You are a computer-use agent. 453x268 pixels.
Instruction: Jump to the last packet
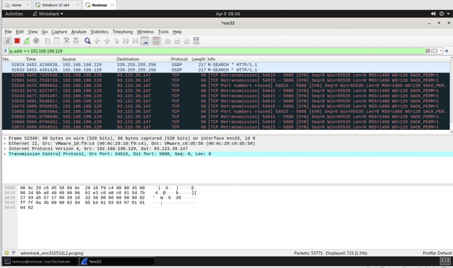click(x=135, y=41)
